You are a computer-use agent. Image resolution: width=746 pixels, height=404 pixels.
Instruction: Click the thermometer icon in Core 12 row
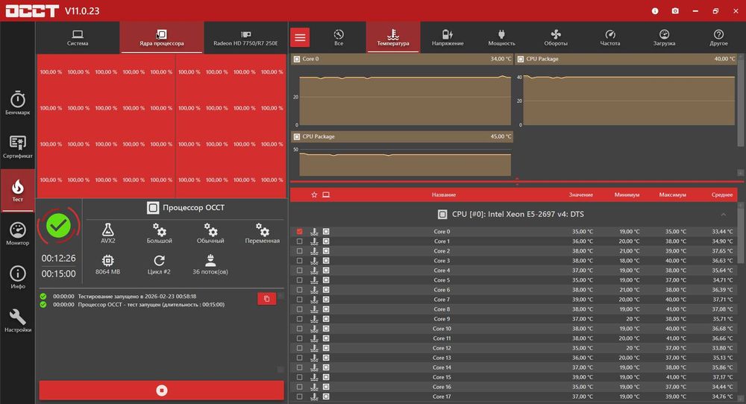pos(314,348)
